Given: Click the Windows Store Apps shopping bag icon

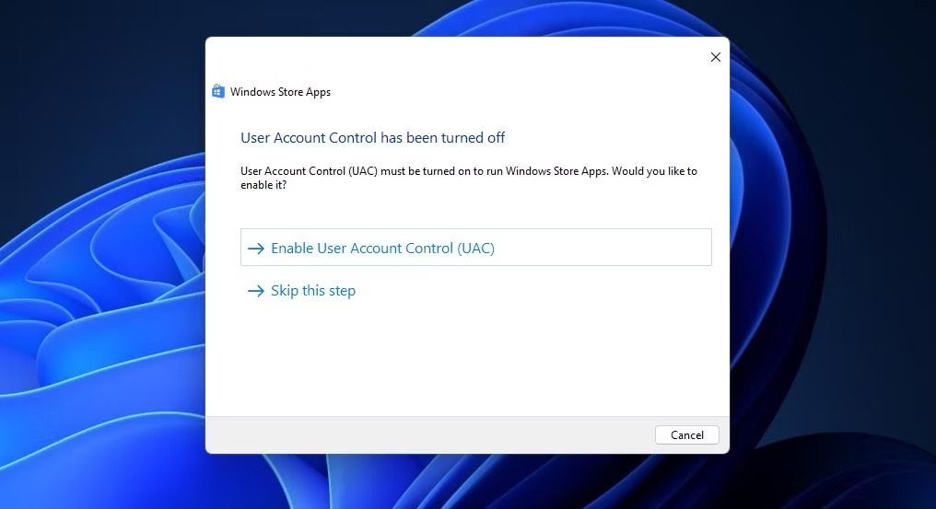Looking at the screenshot, I should (218, 91).
